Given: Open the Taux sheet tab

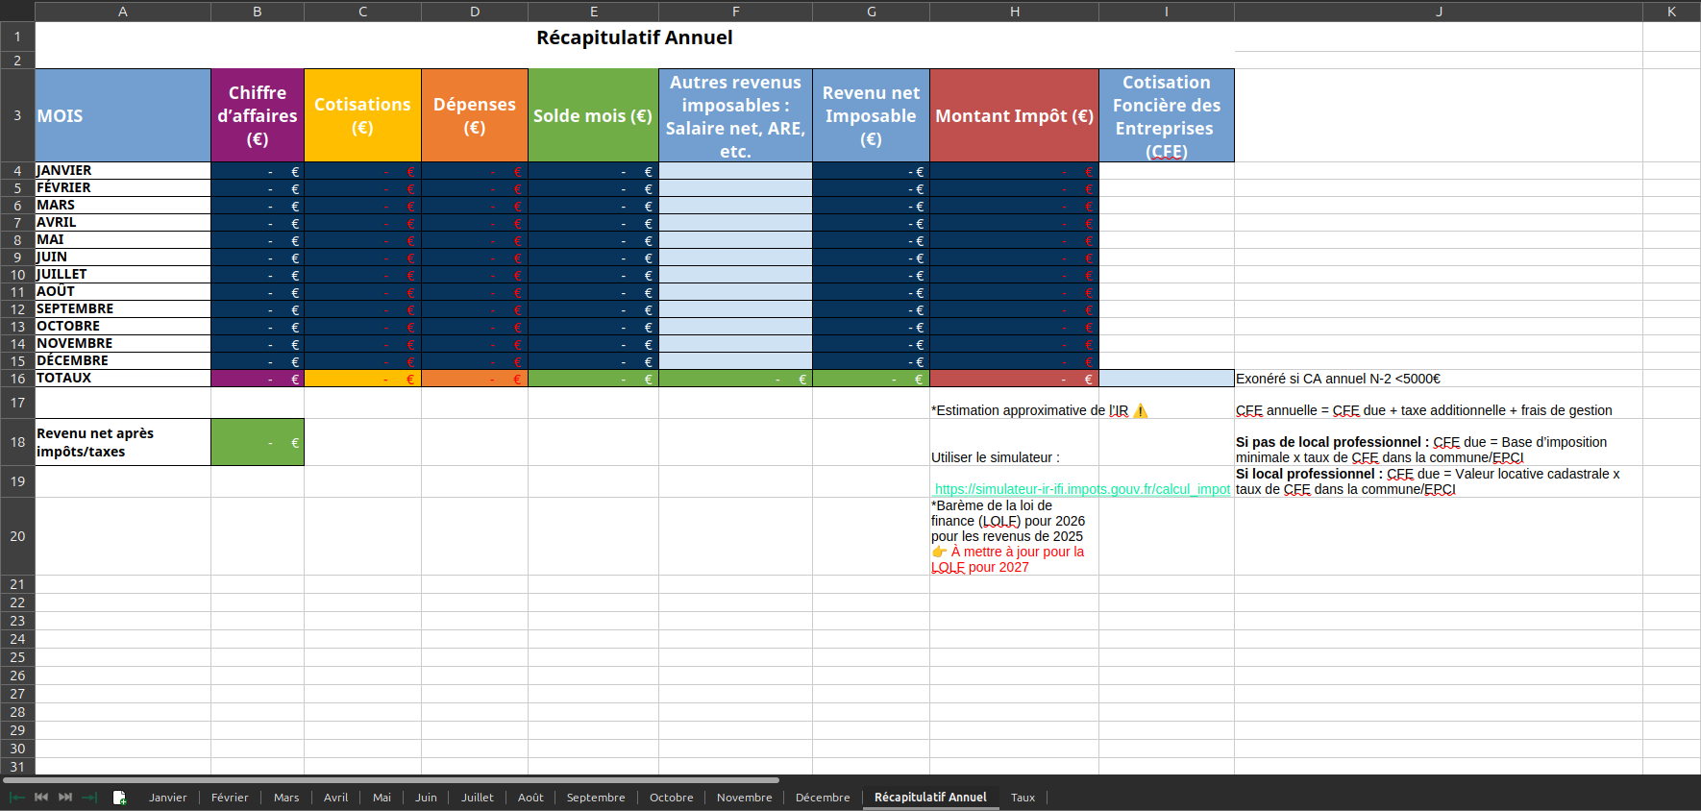Looking at the screenshot, I should tap(1023, 798).
